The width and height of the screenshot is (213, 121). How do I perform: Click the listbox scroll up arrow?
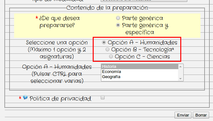(180, 67)
